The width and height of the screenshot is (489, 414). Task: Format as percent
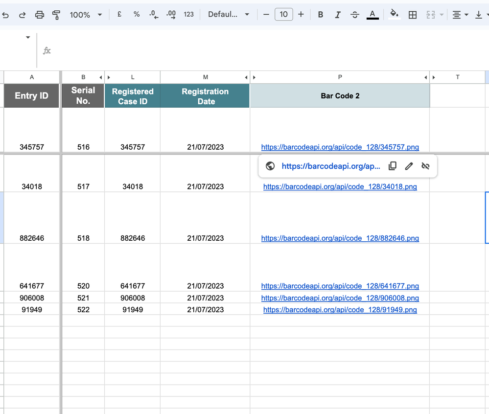[136, 14]
